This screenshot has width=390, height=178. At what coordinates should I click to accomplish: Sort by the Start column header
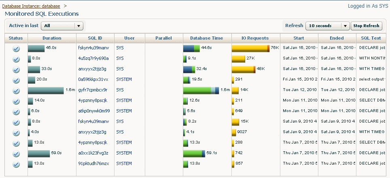click(299, 38)
